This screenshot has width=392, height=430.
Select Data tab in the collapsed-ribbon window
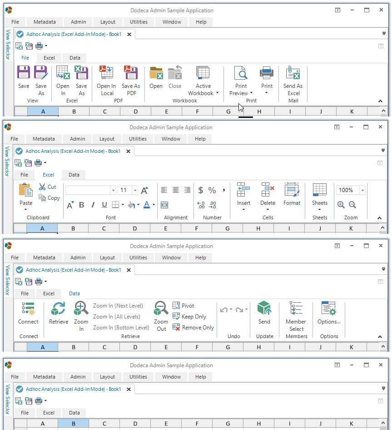74,413
